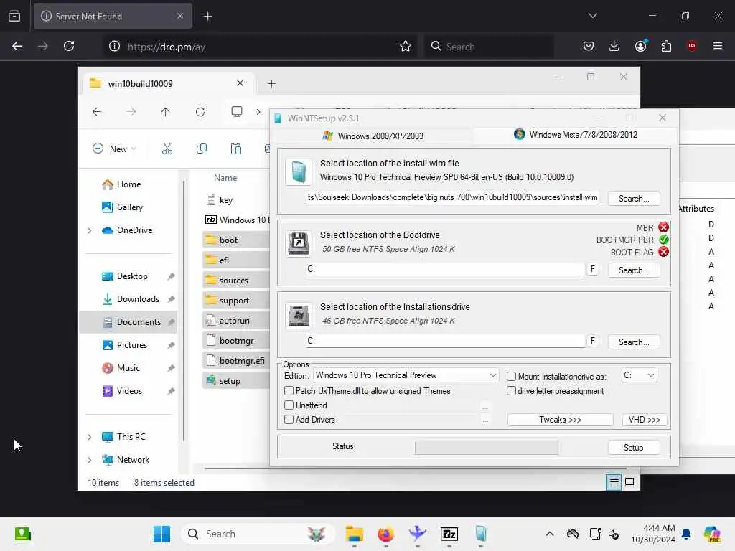The image size is (735, 551).
Task: Enable Patch UxTheme.dll for unsigned themes
Action: pos(289,391)
